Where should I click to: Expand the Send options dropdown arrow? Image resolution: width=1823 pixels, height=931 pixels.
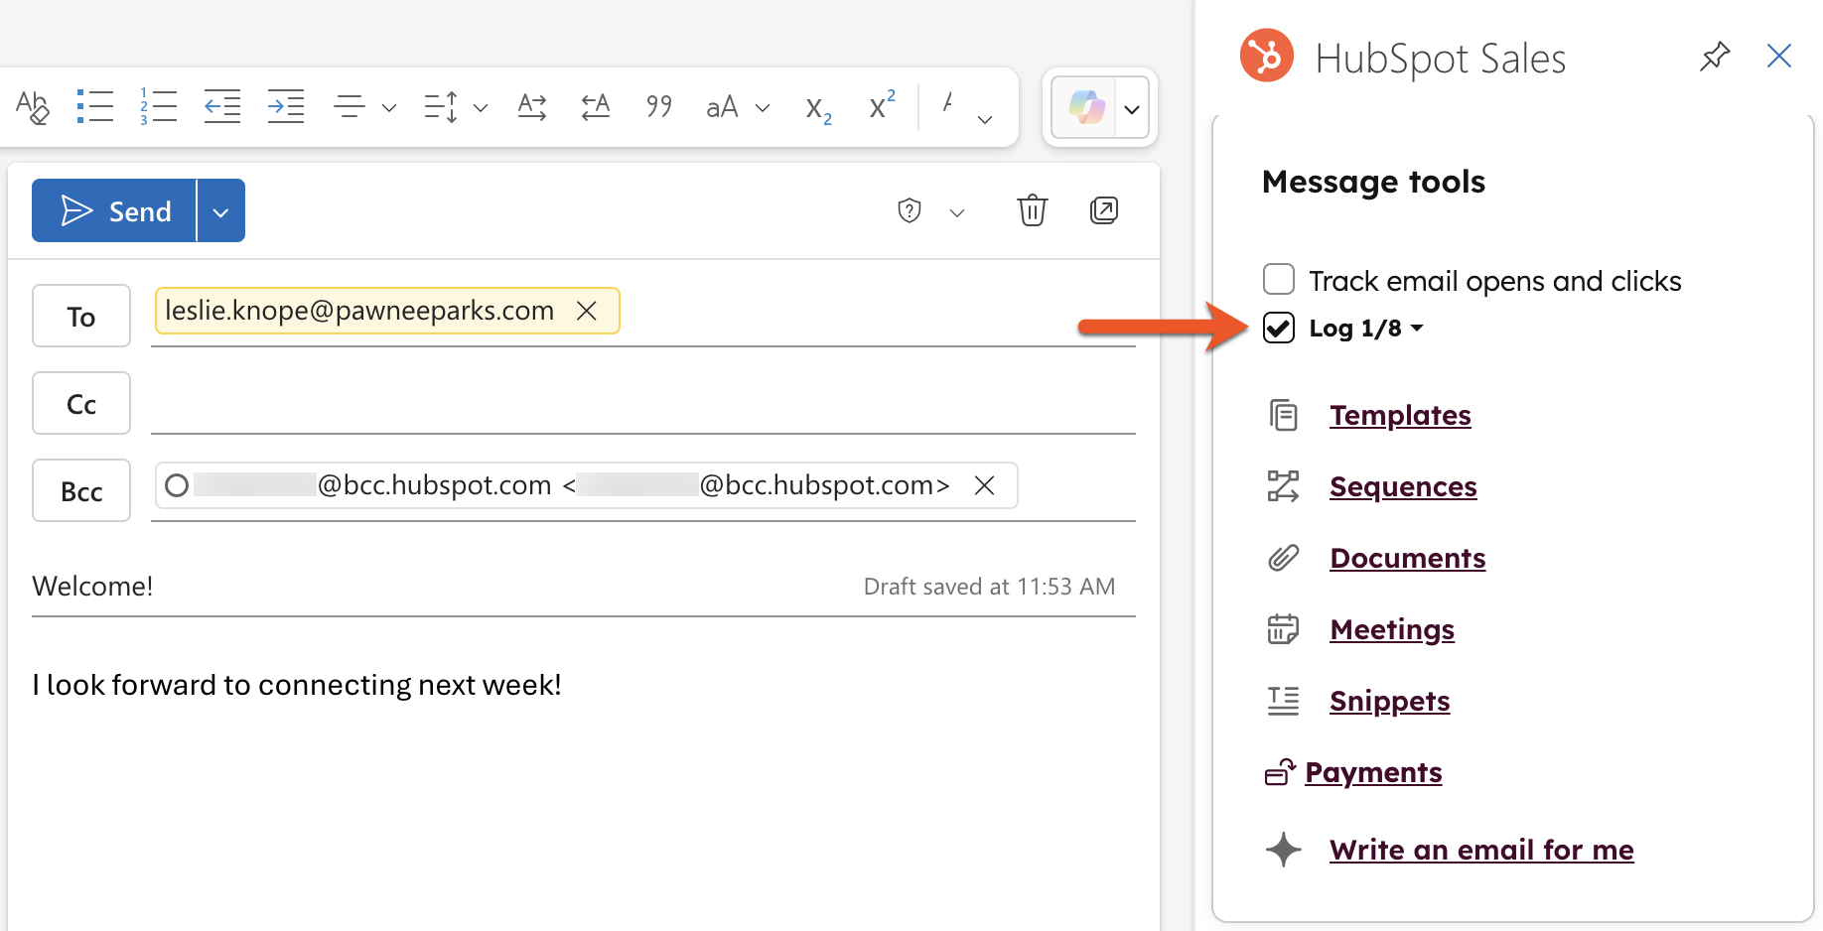[x=220, y=211]
